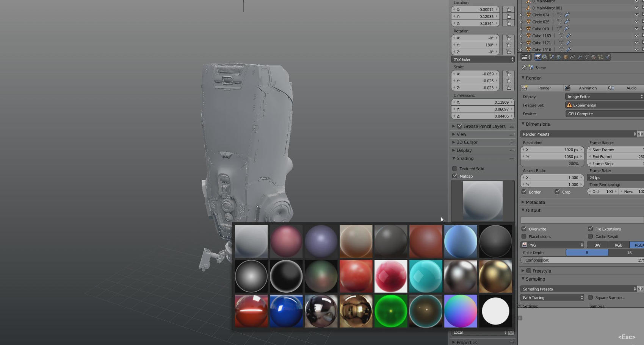
Task: Choose the cyan glossy matcap sphere
Action: click(x=425, y=276)
